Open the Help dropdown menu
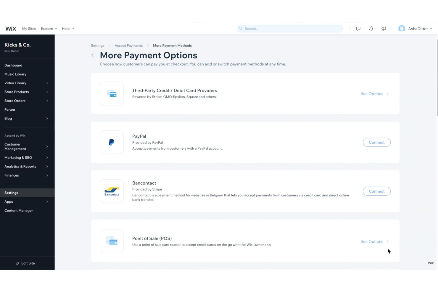The height and width of the screenshot is (292, 438). coord(68,28)
